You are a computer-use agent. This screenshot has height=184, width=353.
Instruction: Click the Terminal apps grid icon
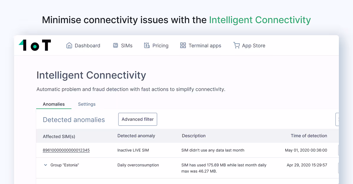click(183, 45)
